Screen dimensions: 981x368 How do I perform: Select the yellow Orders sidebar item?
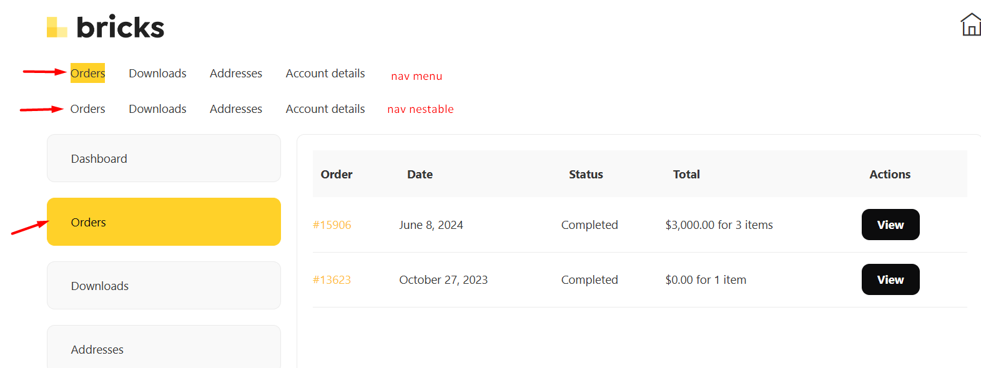(164, 222)
